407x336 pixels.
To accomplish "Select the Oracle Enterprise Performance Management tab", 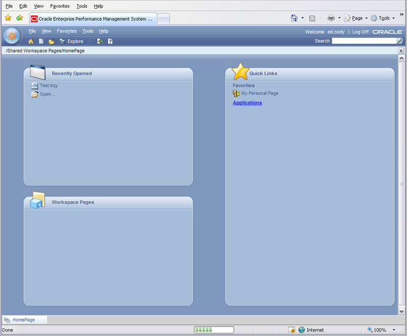I will [x=93, y=19].
